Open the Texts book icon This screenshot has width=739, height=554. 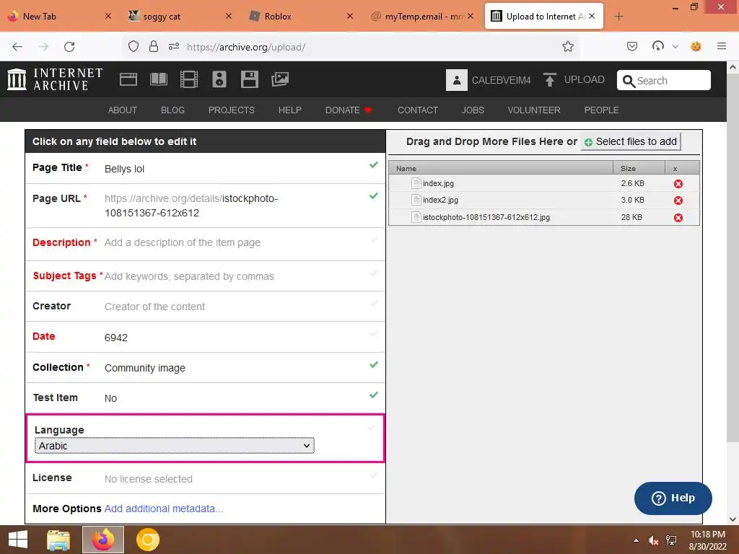pos(158,79)
